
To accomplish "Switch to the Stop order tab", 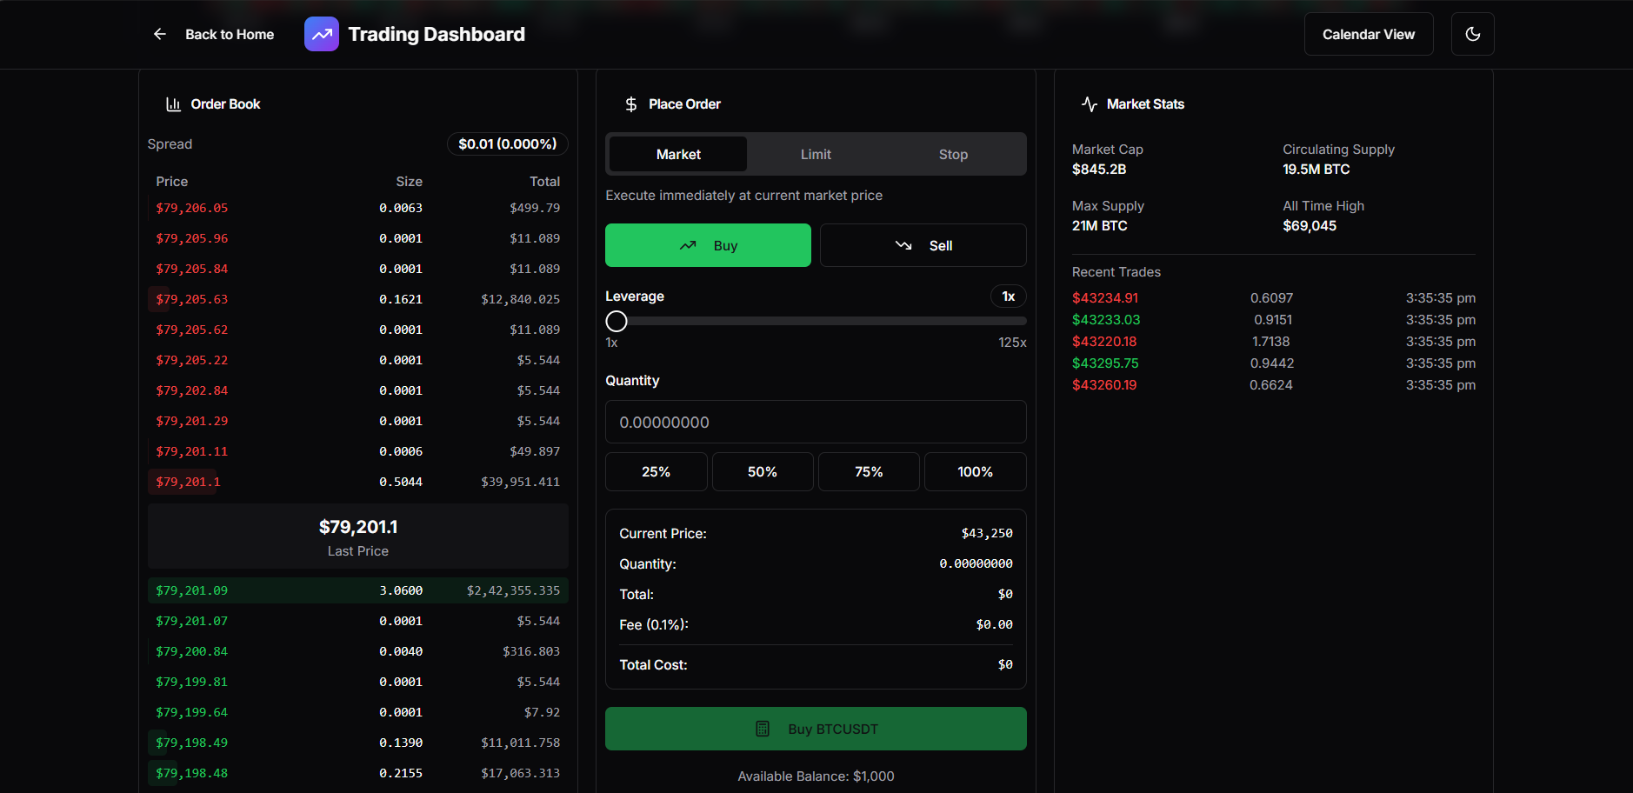I will [953, 154].
